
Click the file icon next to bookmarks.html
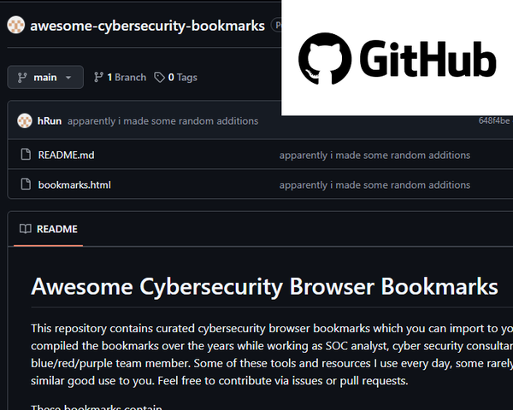click(25, 184)
